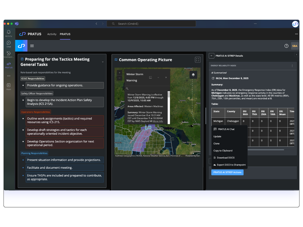Dock the Winter Storm Warning popup
Viewport: 303px width, 227px height.
tap(150, 77)
